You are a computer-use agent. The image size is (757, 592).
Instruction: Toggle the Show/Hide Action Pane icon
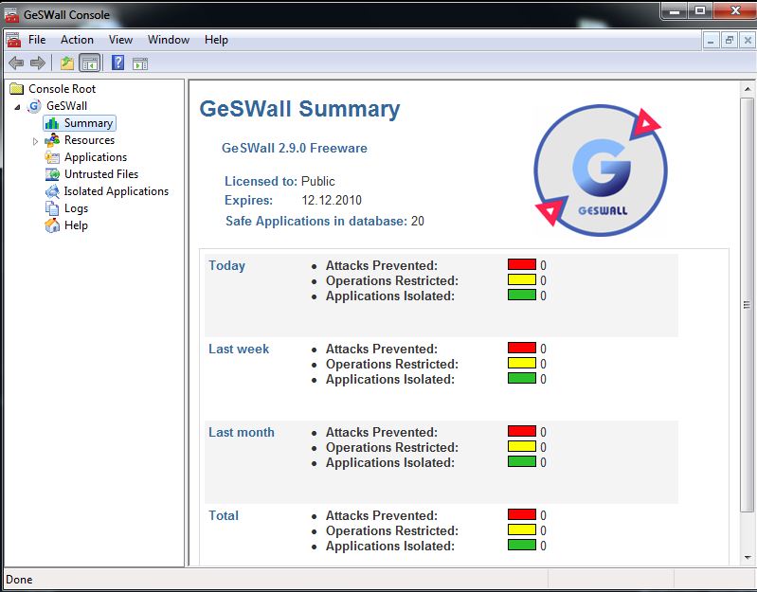[140, 63]
